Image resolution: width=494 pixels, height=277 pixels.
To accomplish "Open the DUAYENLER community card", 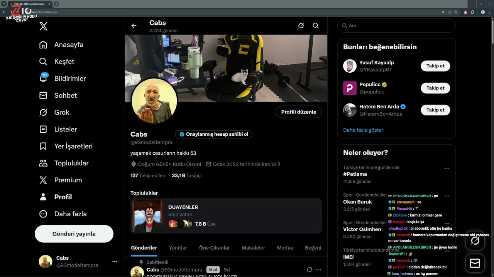I will 226,216.
